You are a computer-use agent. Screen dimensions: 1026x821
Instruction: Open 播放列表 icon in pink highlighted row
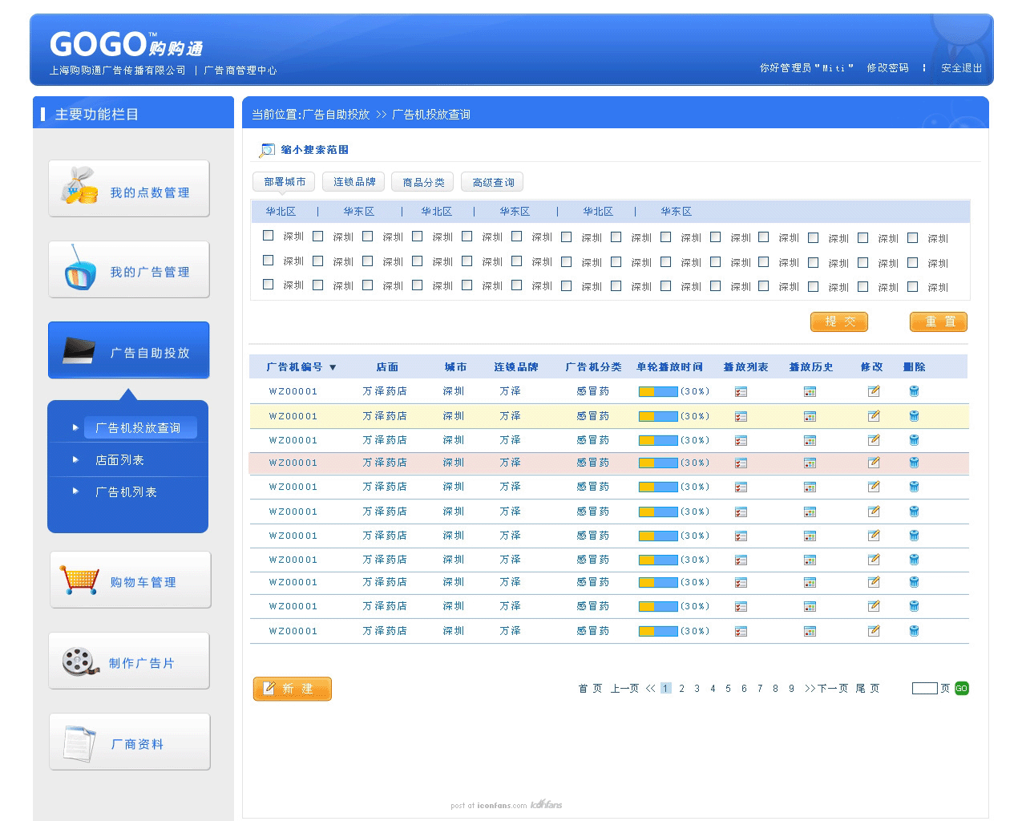point(741,463)
